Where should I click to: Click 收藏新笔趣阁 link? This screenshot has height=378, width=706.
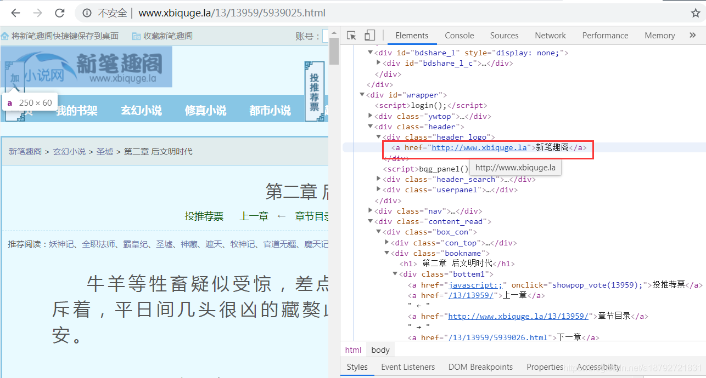[168, 36]
